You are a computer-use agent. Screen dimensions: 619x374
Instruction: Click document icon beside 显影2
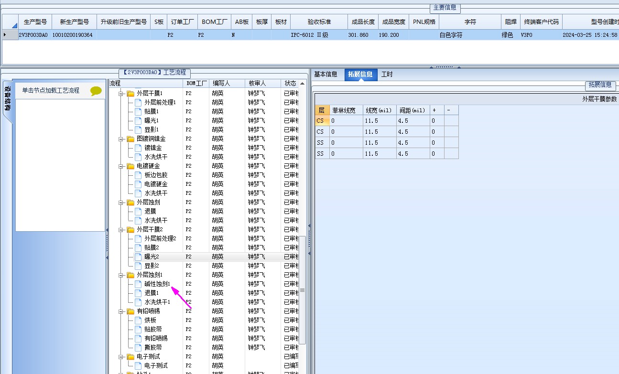pos(138,266)
